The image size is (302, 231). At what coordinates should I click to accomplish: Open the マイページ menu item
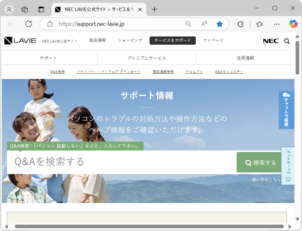(x=213, y=41)
